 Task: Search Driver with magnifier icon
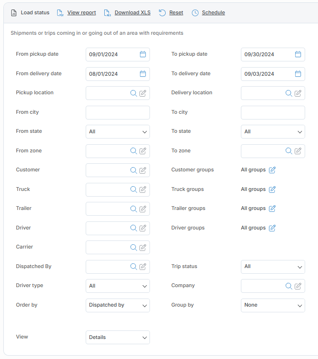click(x=133, y=228)
